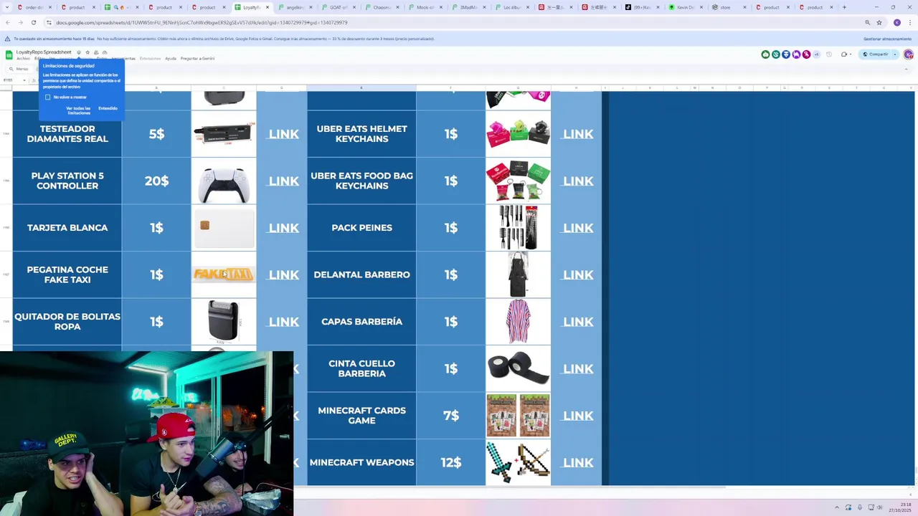Show the +5 additional collaborators
Screen dimensions: 918x516
click(816, 54)
